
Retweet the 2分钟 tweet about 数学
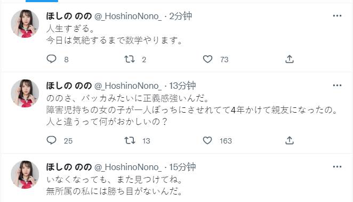pos(130,59)
